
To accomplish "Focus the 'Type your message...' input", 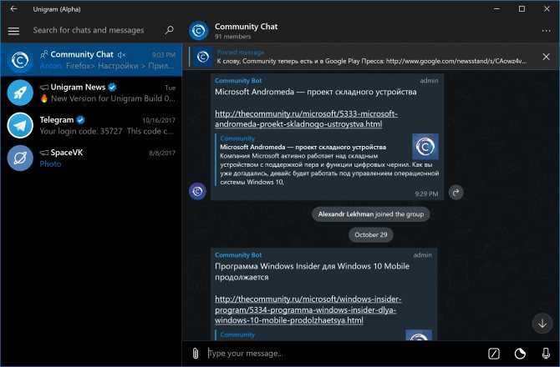I will (343, 354).
